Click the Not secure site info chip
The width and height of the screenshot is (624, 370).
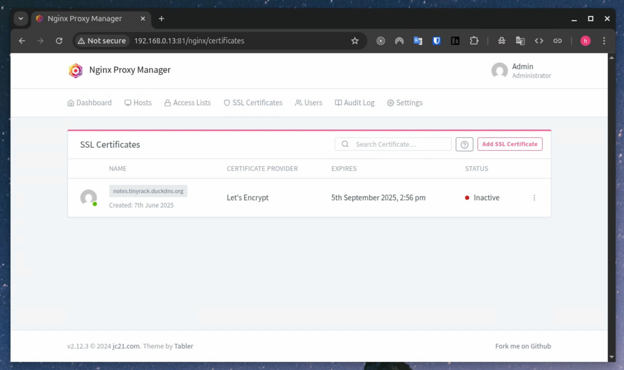click(x=102, y=41)
